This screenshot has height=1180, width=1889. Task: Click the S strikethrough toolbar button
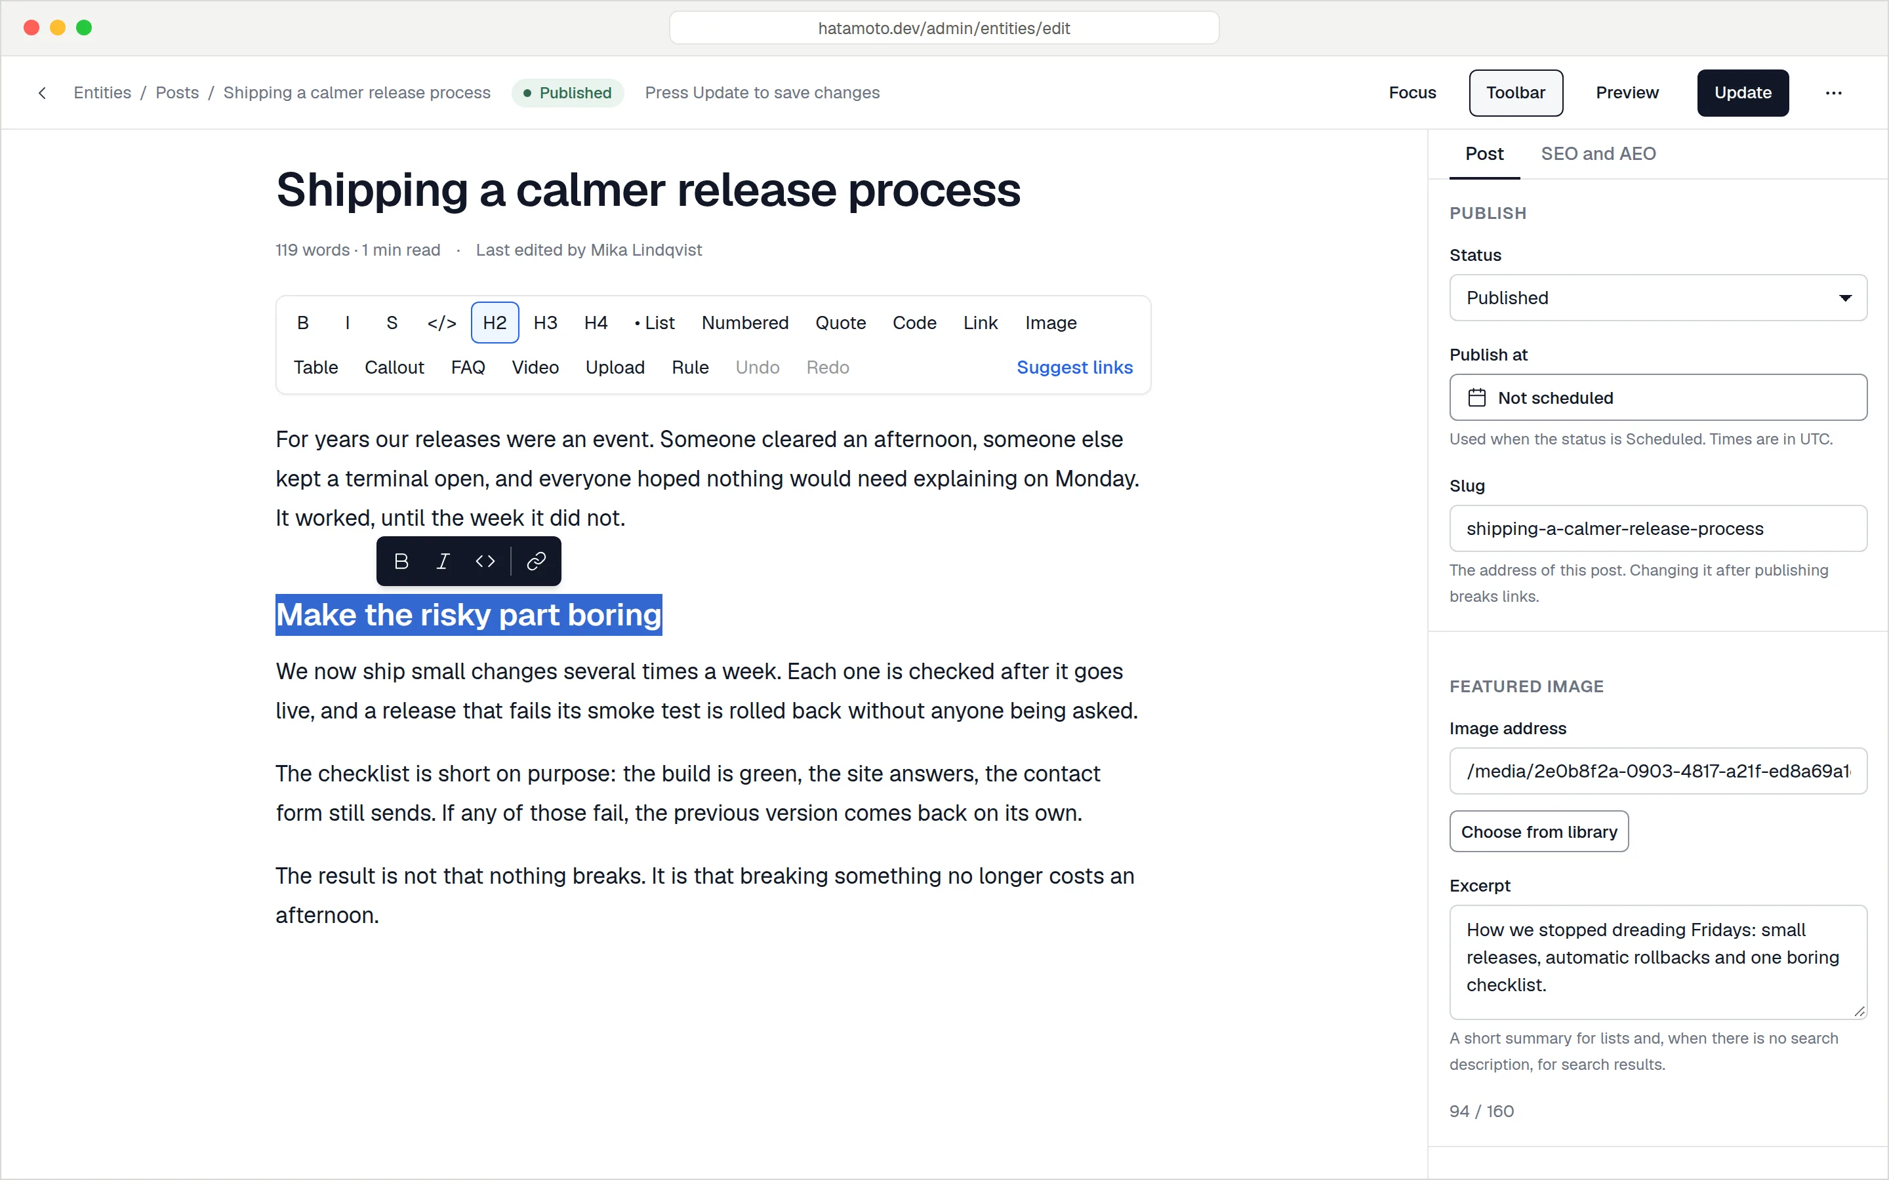pyautogui.click(x=392, y=323)
